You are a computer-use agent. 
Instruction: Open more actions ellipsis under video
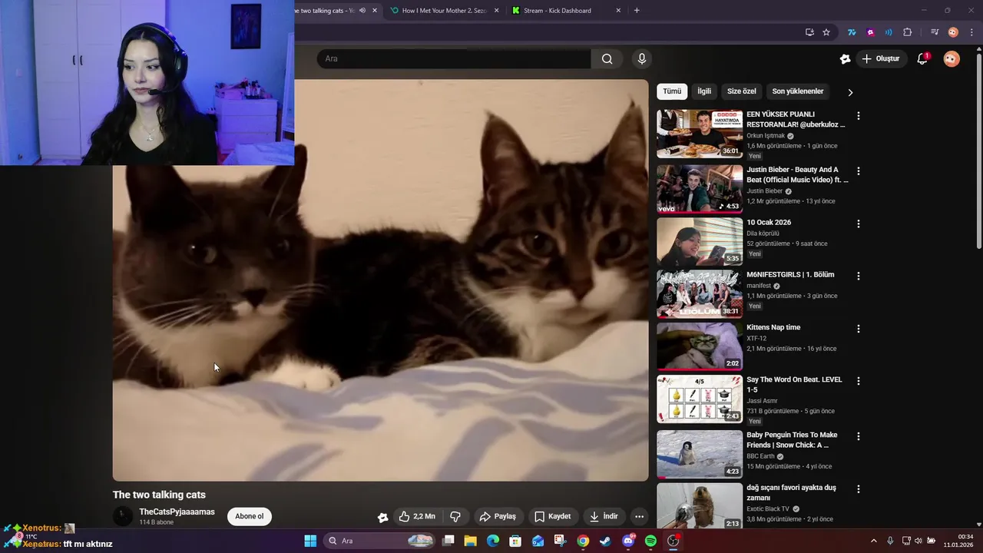click(x=639, y=516)
